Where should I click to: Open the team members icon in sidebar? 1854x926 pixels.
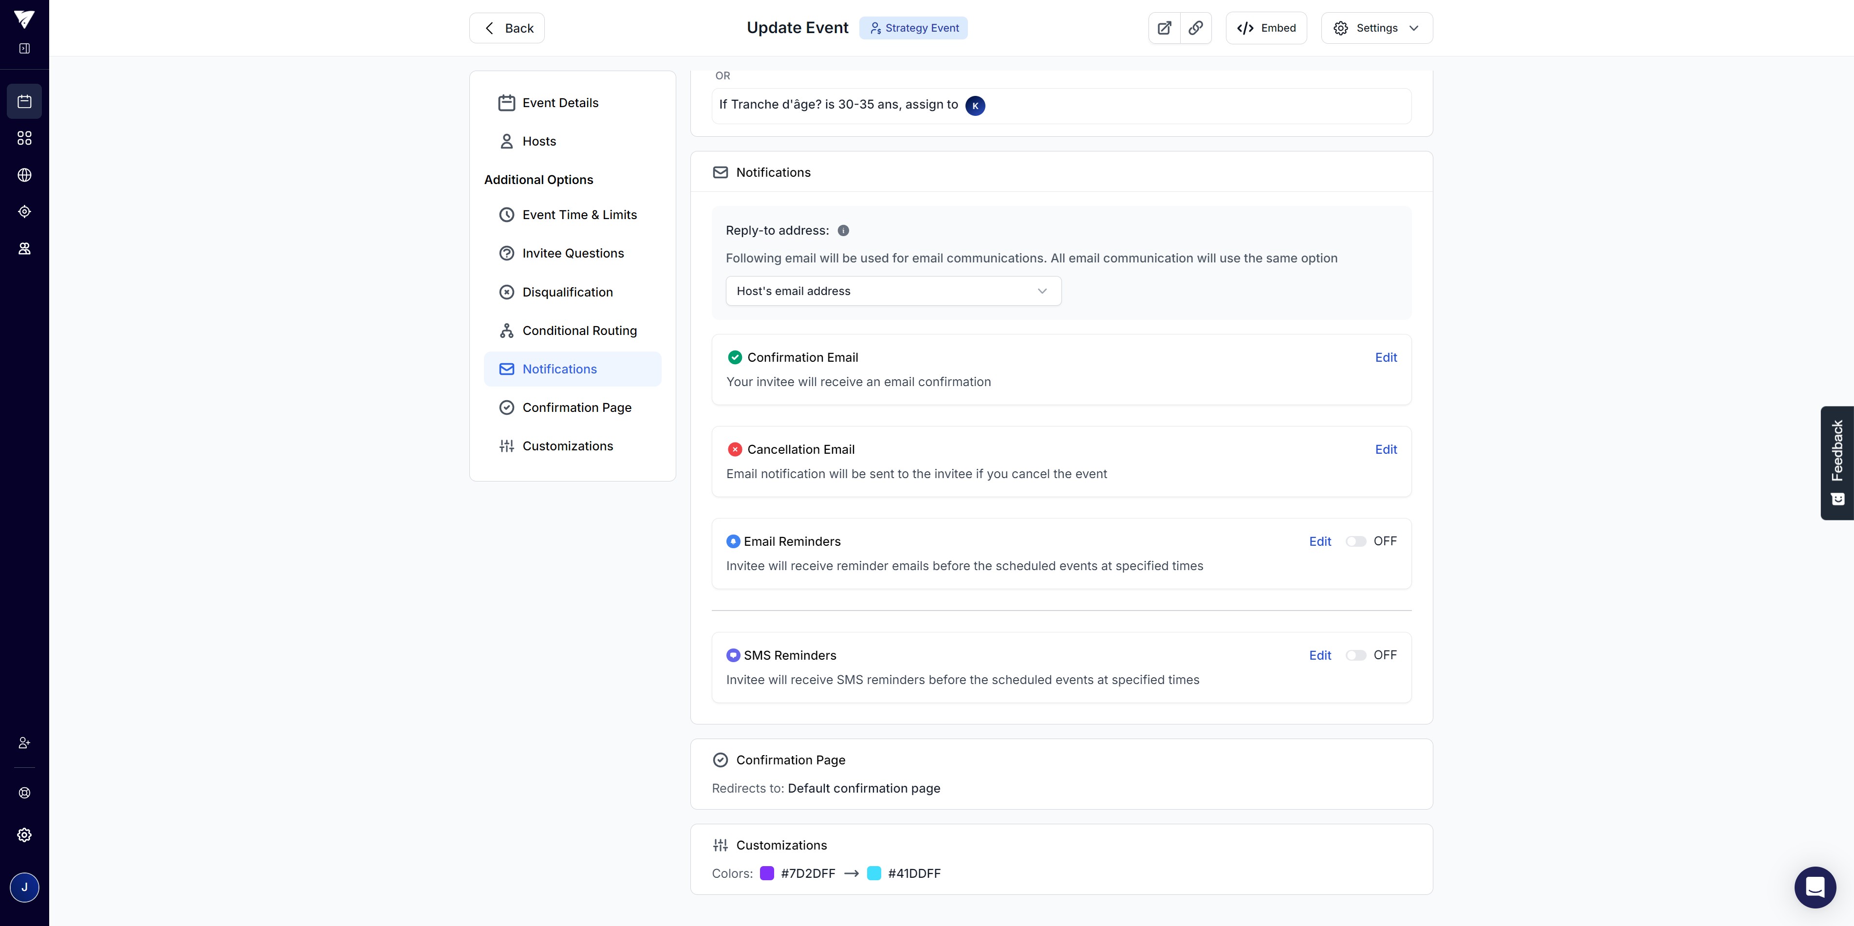(x=24, y=249)
